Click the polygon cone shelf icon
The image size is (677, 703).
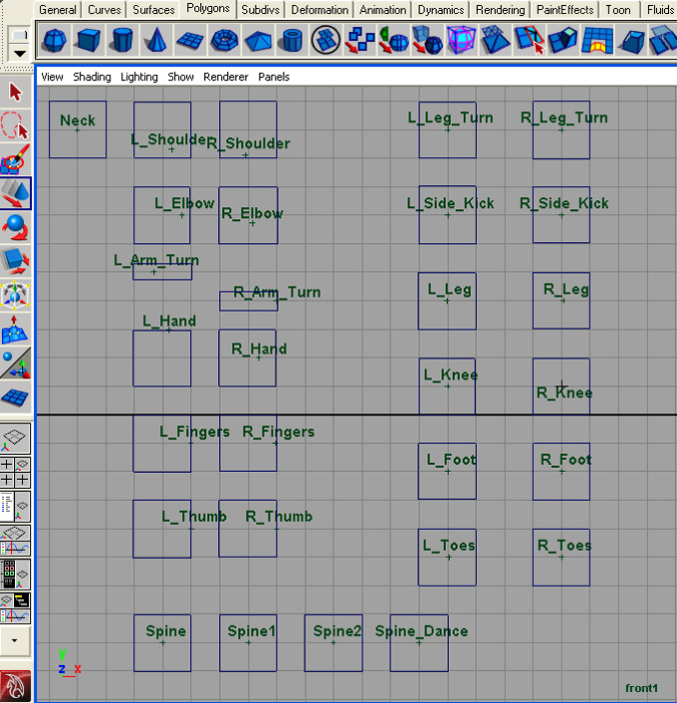pos(155,41)
